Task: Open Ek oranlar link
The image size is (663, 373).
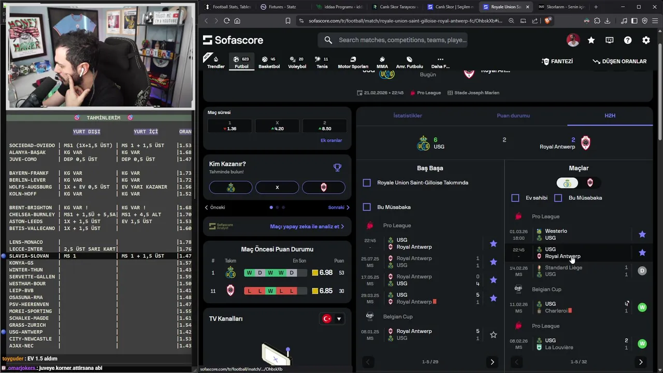Action: [x=331, y=140]
